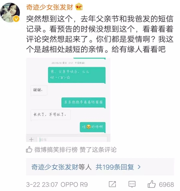Viewport: 180px width, 191px height.
Task: Tap the gold verified V badge
Action: point(16,19)
